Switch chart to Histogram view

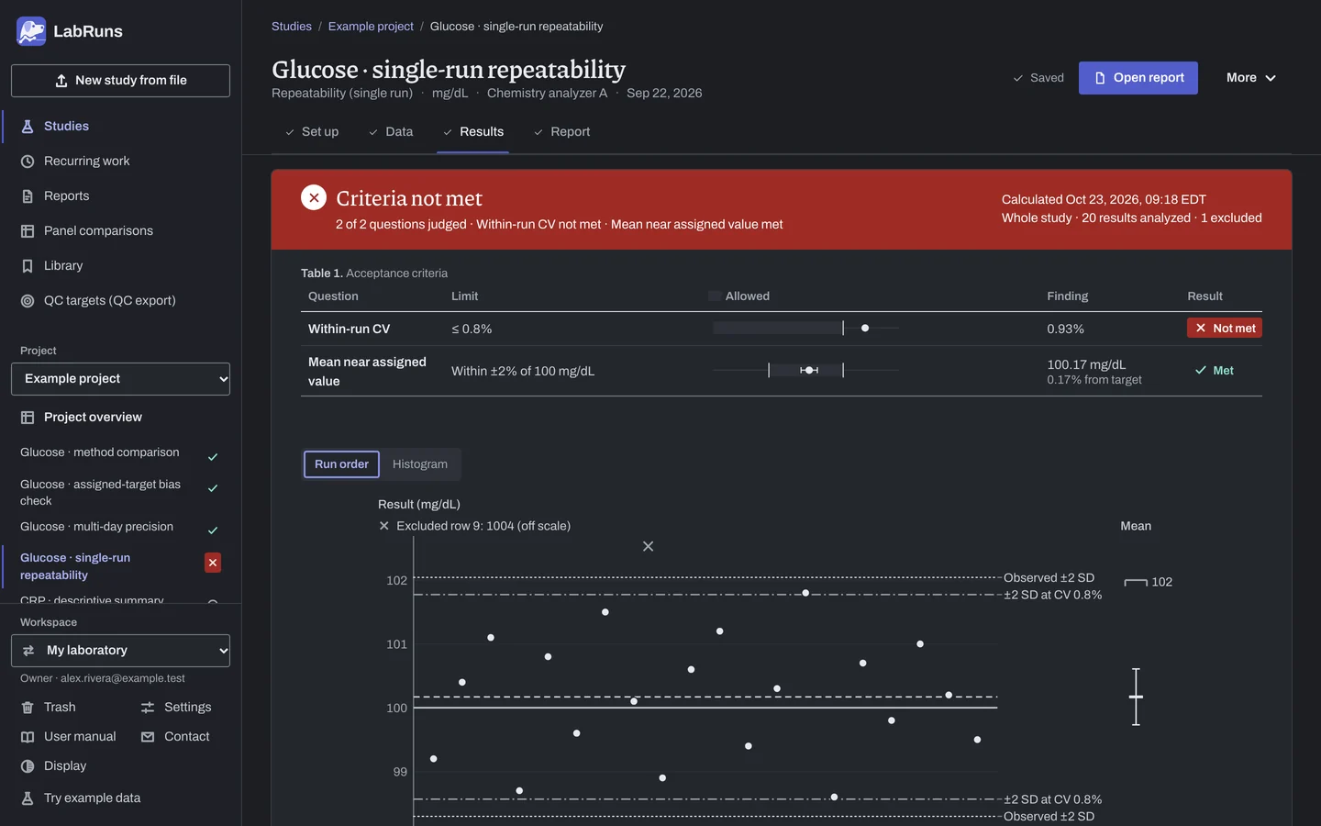point(420,464)
